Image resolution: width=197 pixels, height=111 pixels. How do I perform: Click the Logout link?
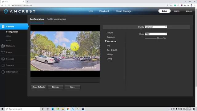(x=189, y=11)
